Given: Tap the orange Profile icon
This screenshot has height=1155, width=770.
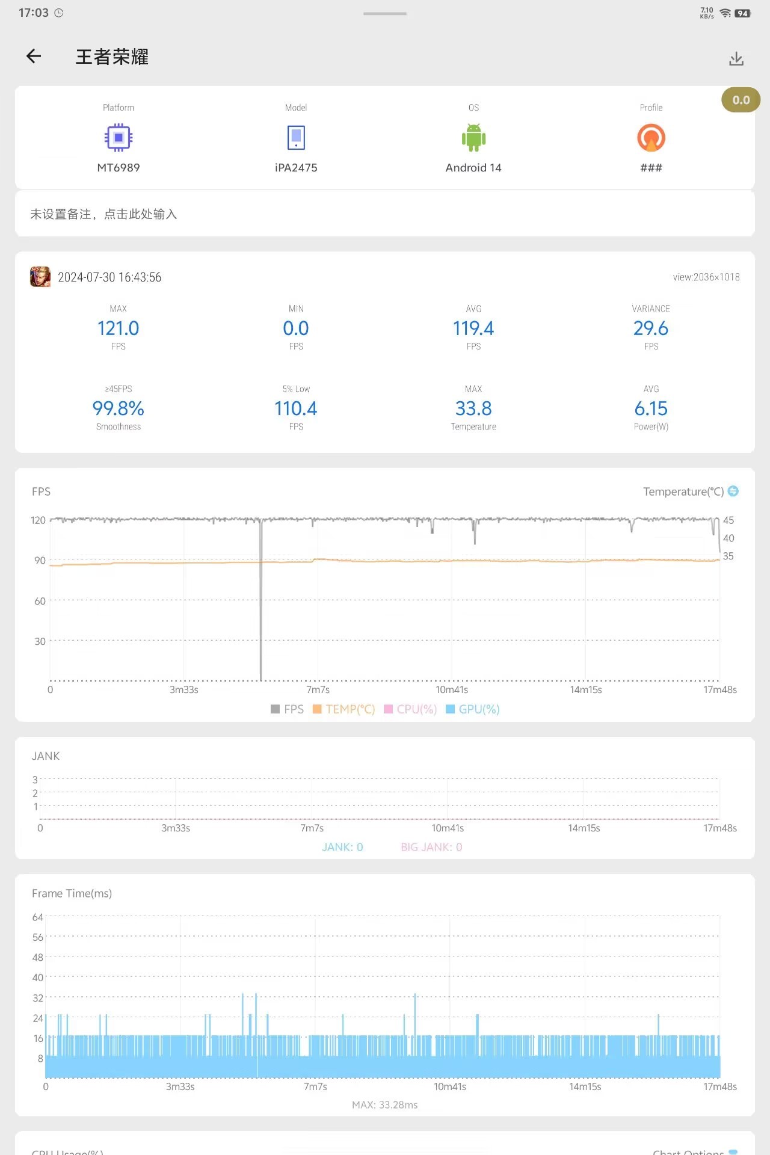Looking at the screenshot, I should click(651, 138).
